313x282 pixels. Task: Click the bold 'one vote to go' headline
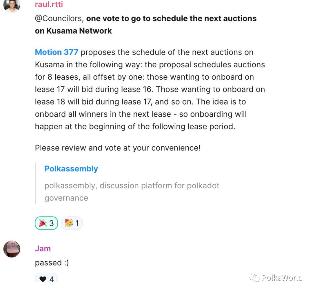pyautogui.click(x=171, y=19)
